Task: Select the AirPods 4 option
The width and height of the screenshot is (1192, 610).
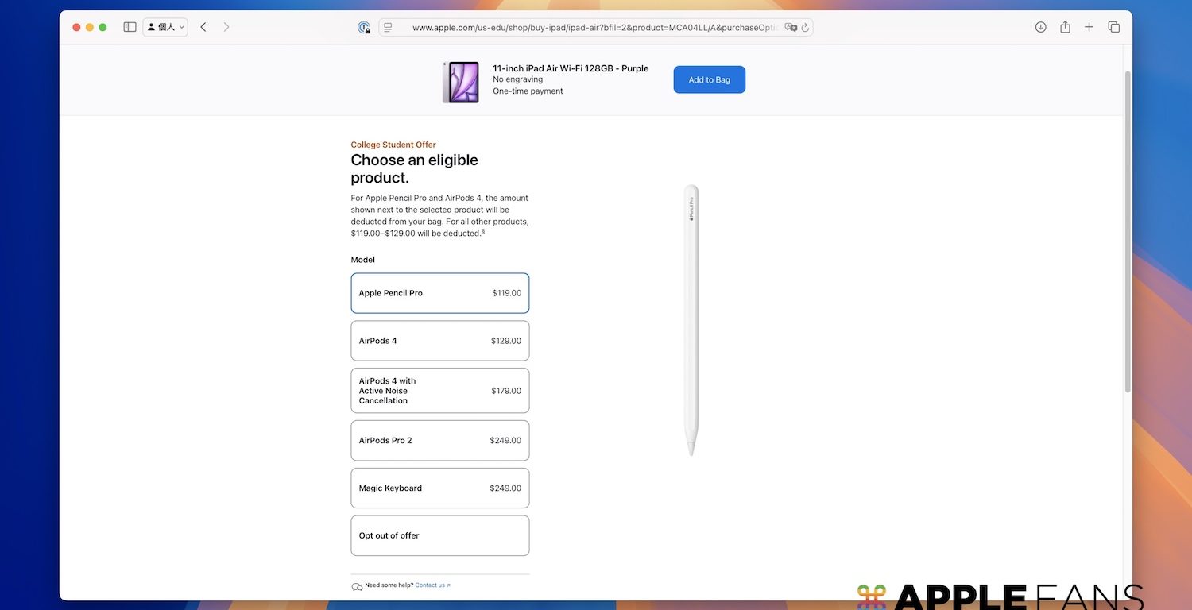Action: pyautogui.click(x=439, y=341)
